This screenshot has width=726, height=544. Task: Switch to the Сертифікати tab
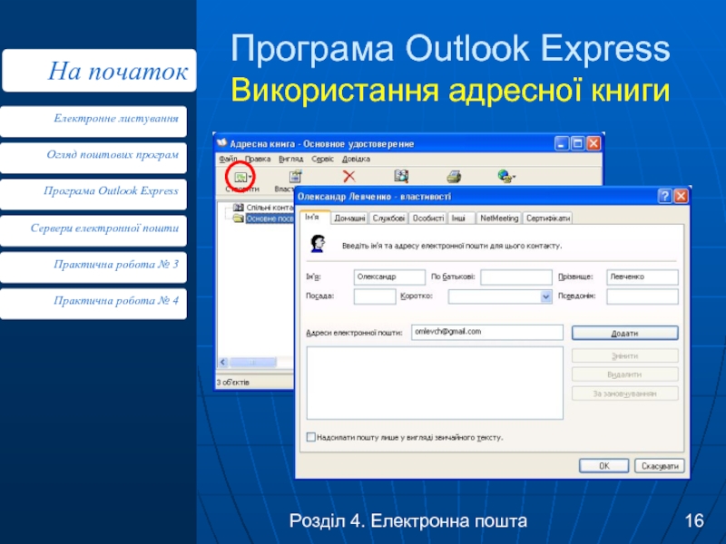tap(548, 218)
